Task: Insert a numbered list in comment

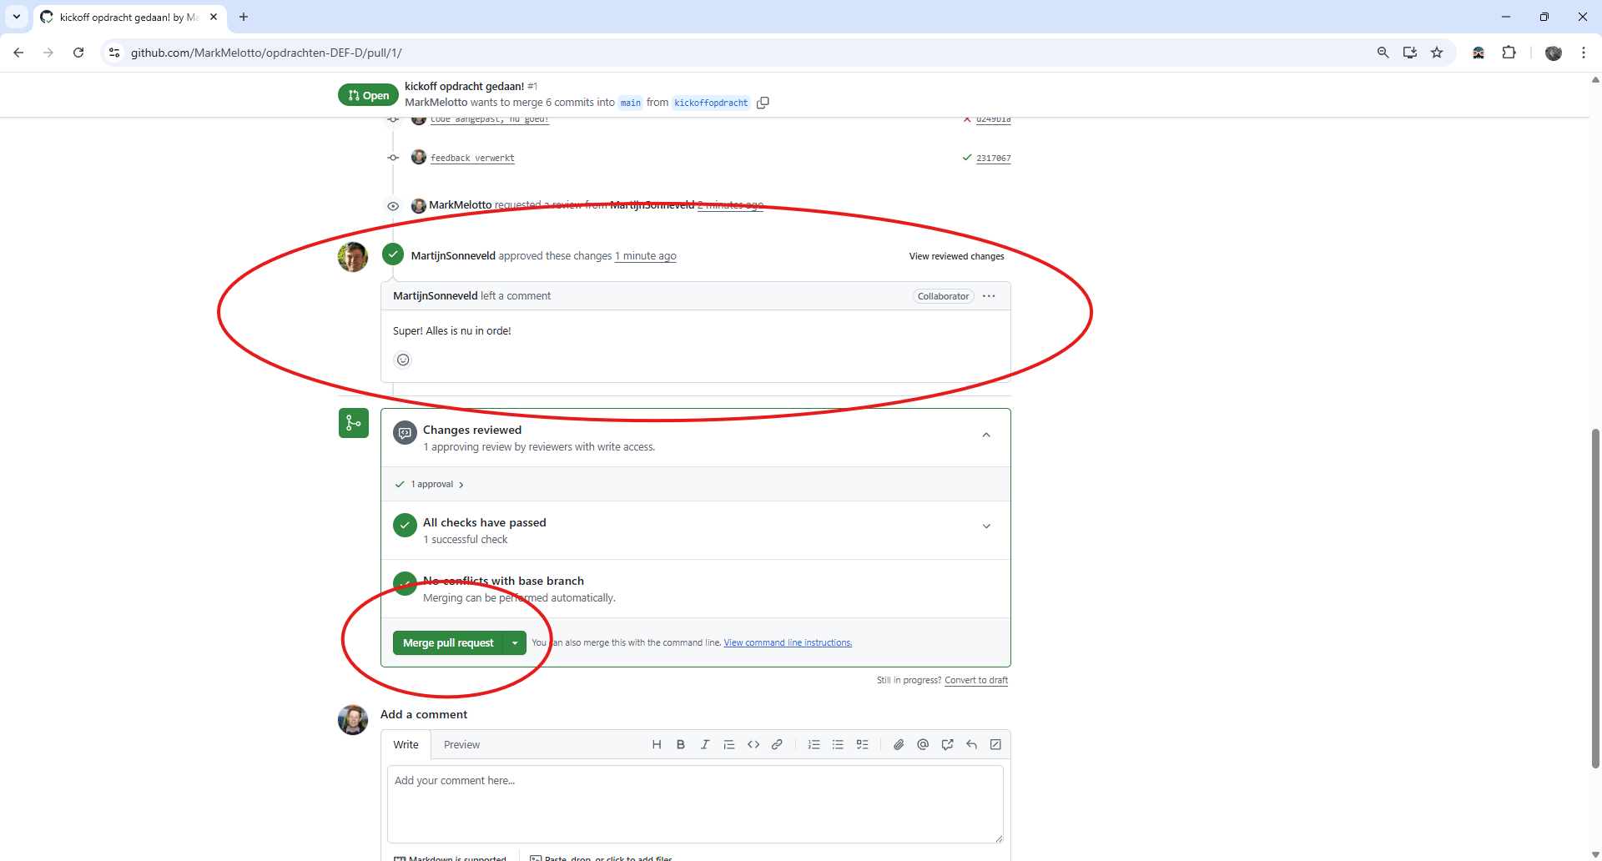Action: 814,744
